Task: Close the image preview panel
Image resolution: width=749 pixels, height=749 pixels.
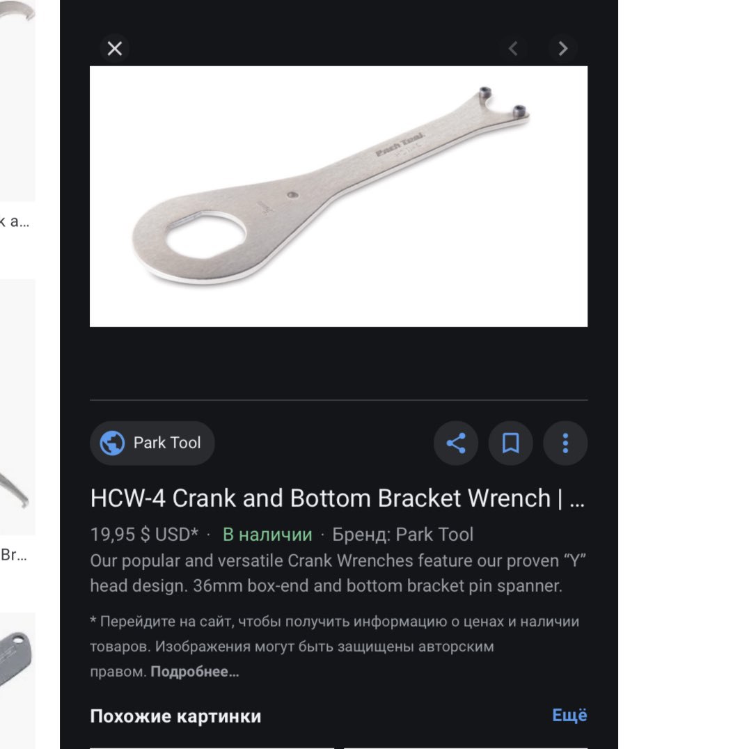Action: click(x=115, y=48)
